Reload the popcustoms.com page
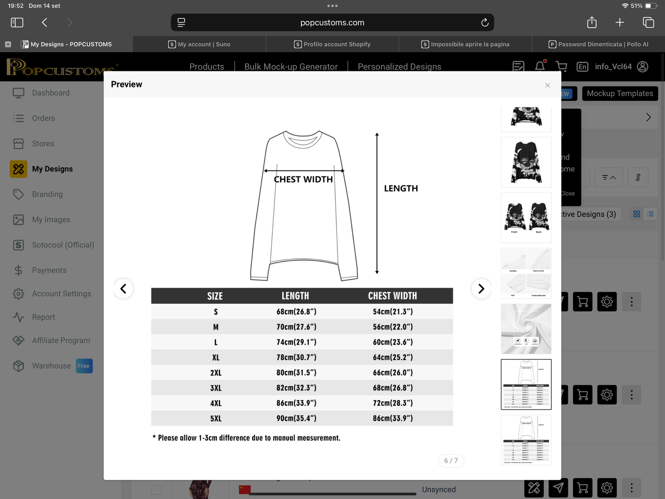This screenshot has height=499, width=665. click(485, 23)
